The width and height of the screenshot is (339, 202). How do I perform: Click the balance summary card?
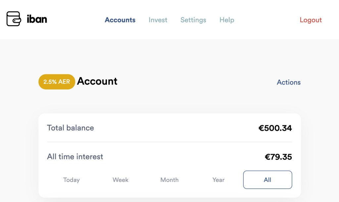tap(169, 155)
